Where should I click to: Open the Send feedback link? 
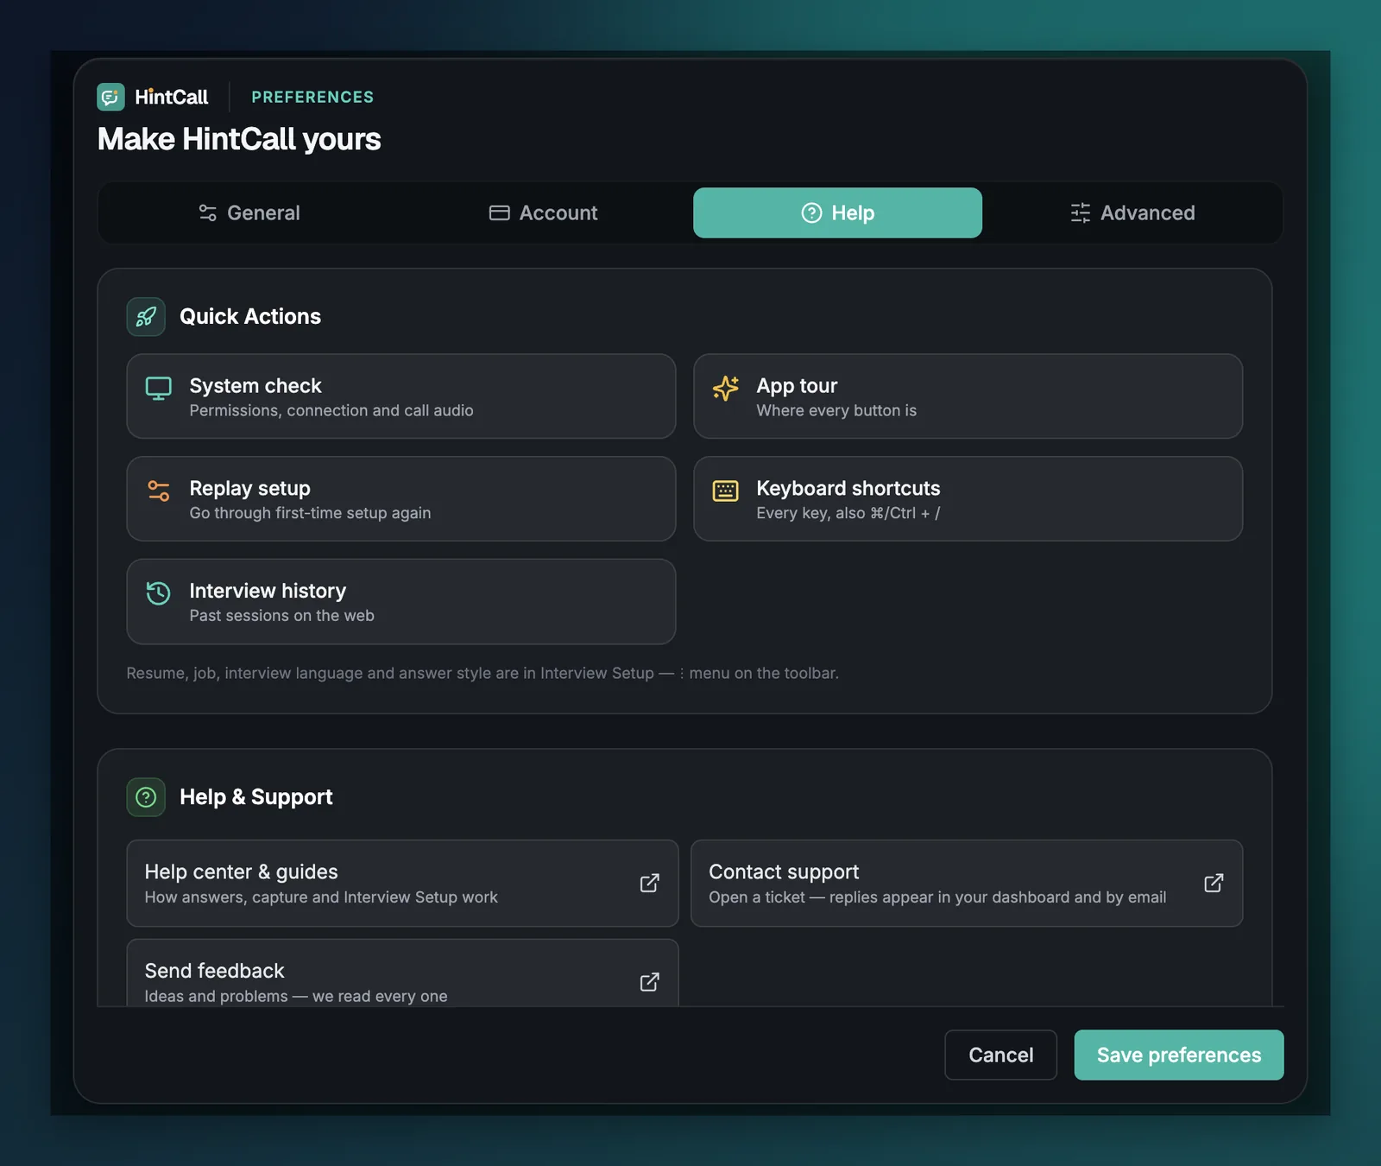coord(403,973)
